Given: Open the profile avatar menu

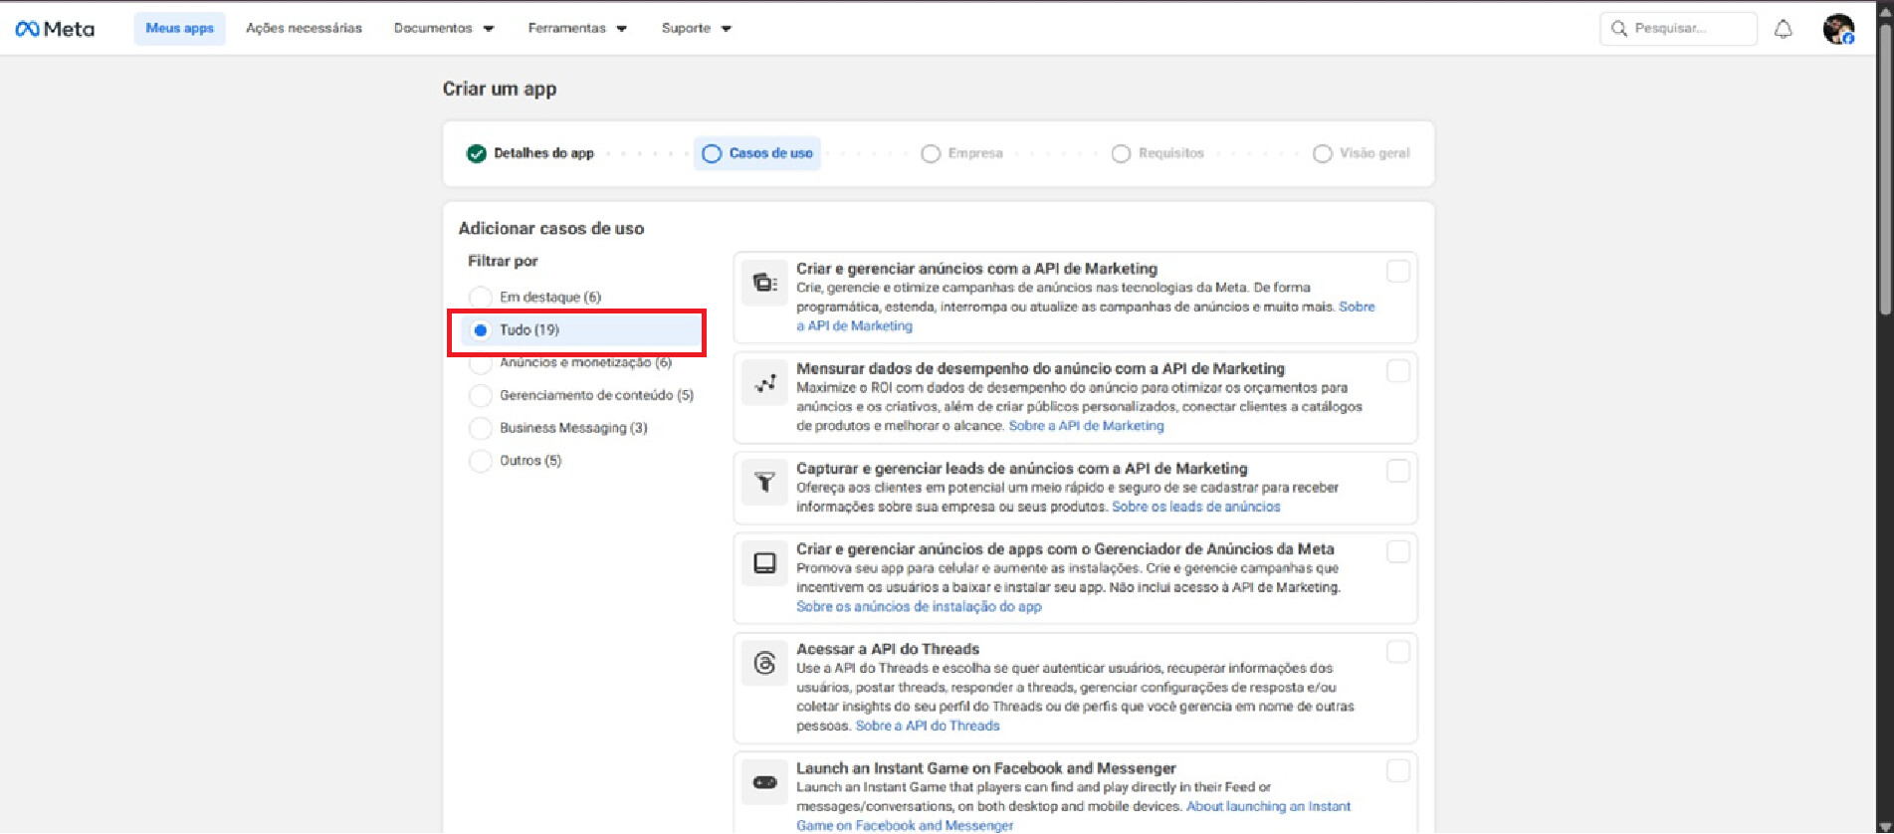Looking at the screenshot, I should point(1837,29).
